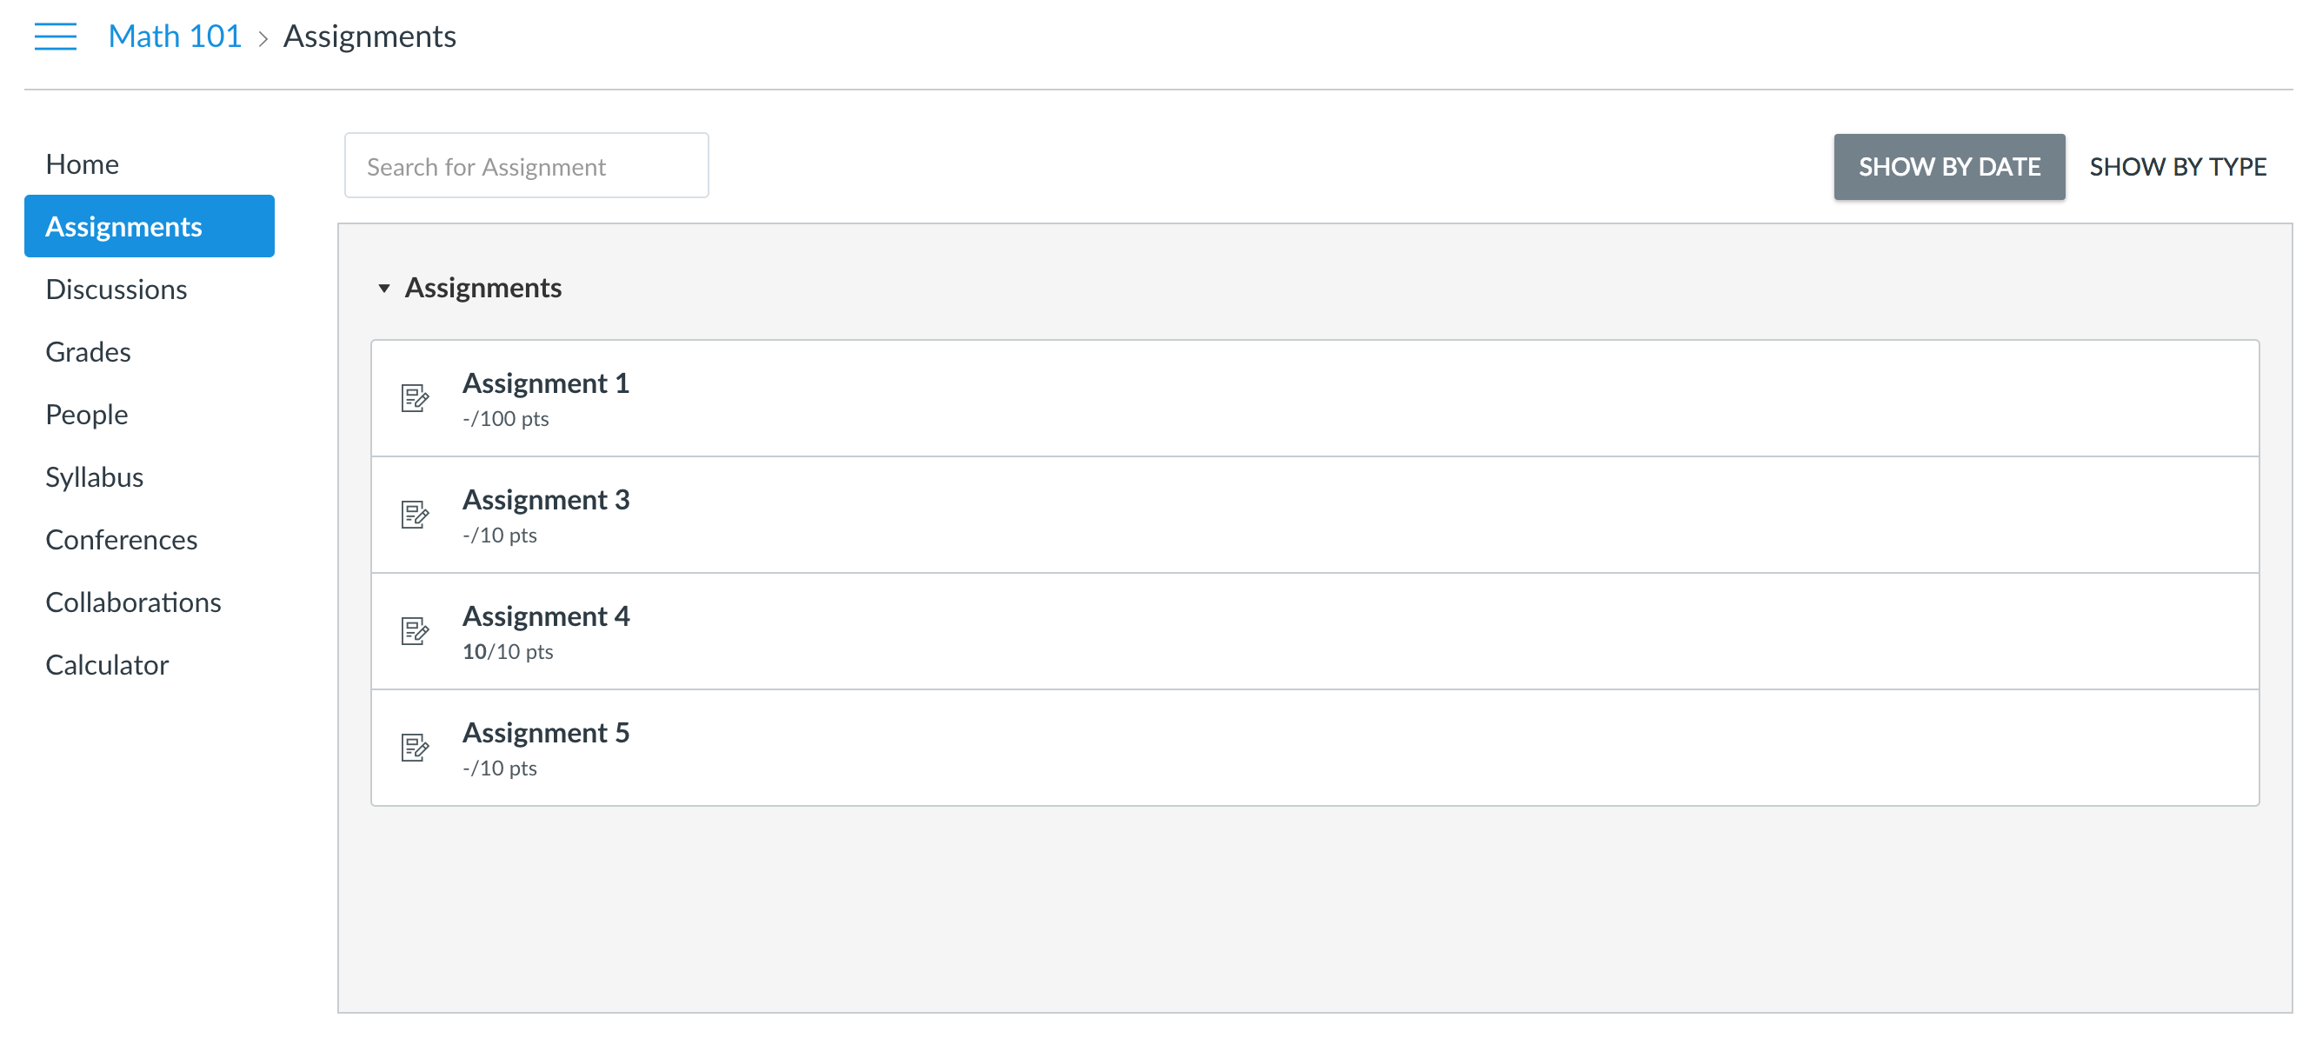Open the hamburger course navigation menu
Screen dimensions: 2316x1038
point(55,37)
